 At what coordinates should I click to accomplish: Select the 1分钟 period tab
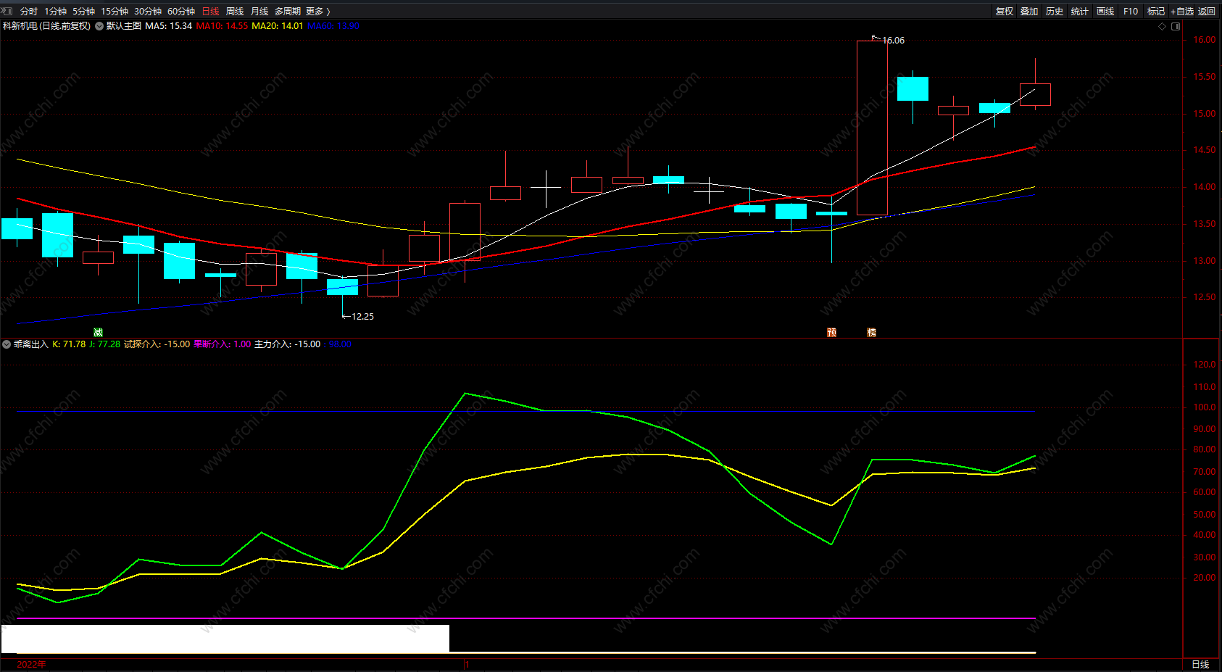55,12
